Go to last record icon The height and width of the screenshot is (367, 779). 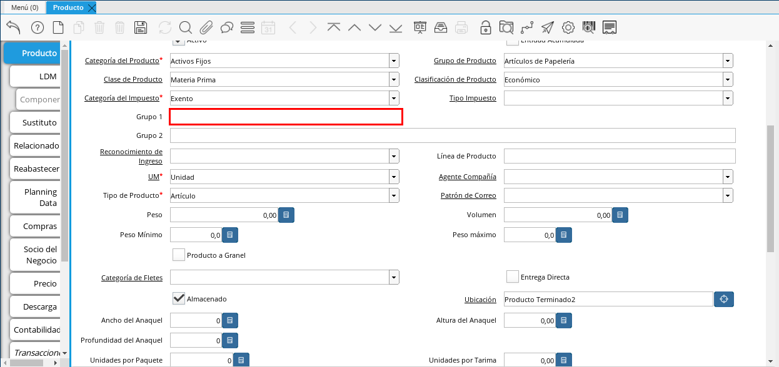coord(396,27)
